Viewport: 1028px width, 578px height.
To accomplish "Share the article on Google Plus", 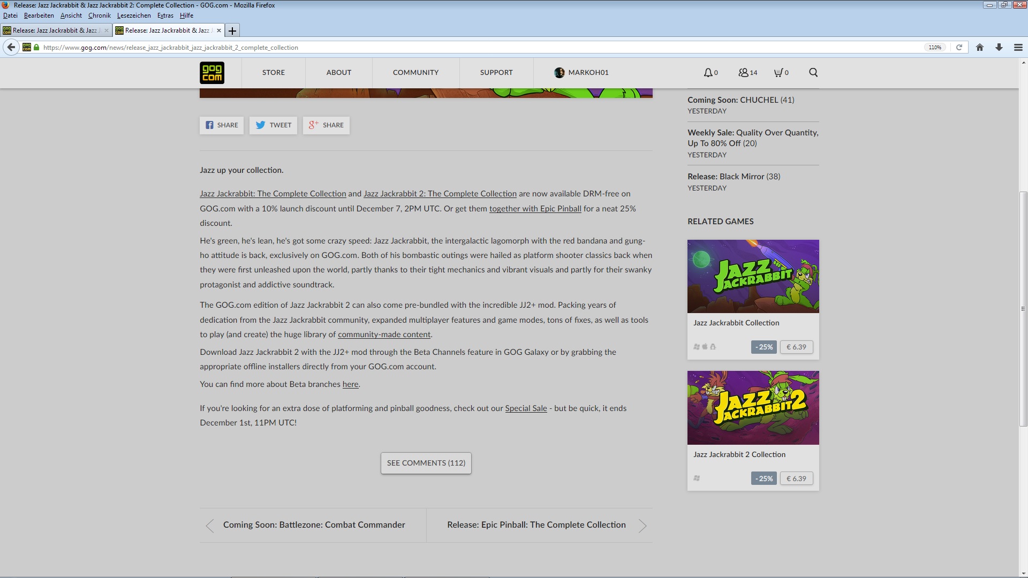I will [x=326, y=125].
